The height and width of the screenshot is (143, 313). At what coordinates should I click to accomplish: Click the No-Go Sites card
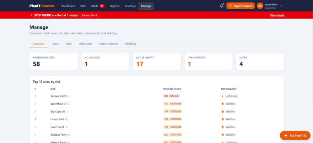point(105,61)
